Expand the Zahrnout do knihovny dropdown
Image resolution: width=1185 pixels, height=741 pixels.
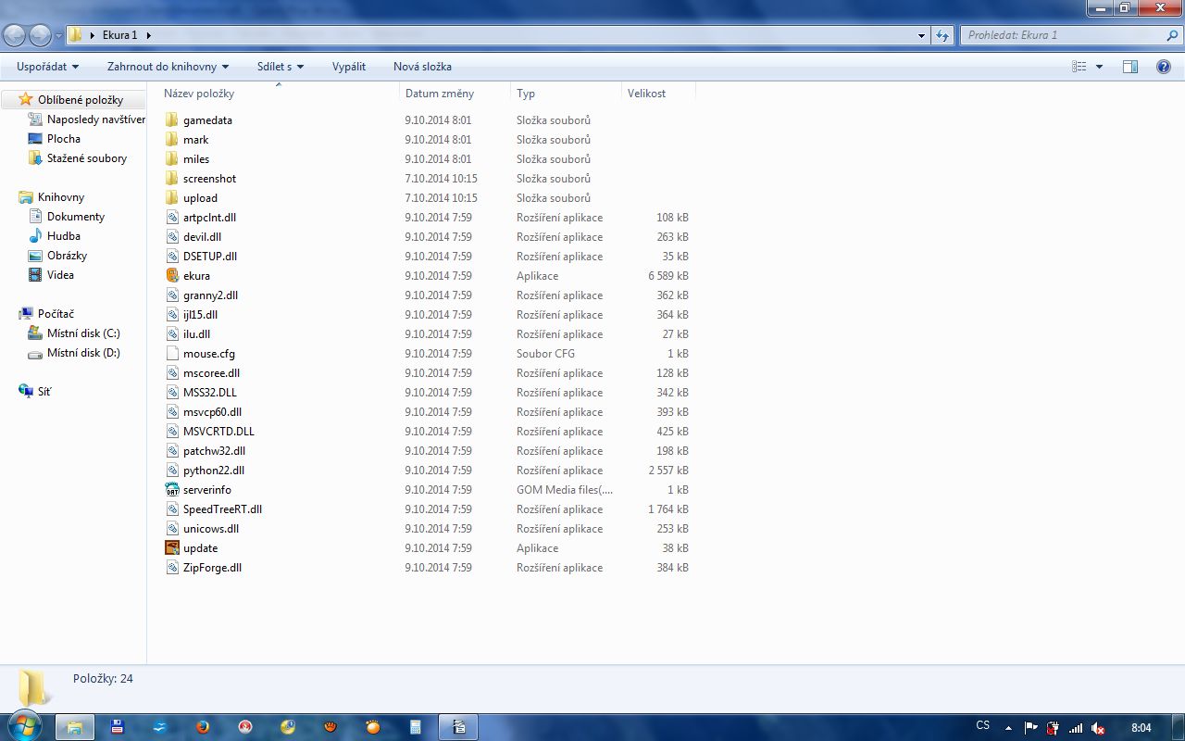[x=168, y=67]
